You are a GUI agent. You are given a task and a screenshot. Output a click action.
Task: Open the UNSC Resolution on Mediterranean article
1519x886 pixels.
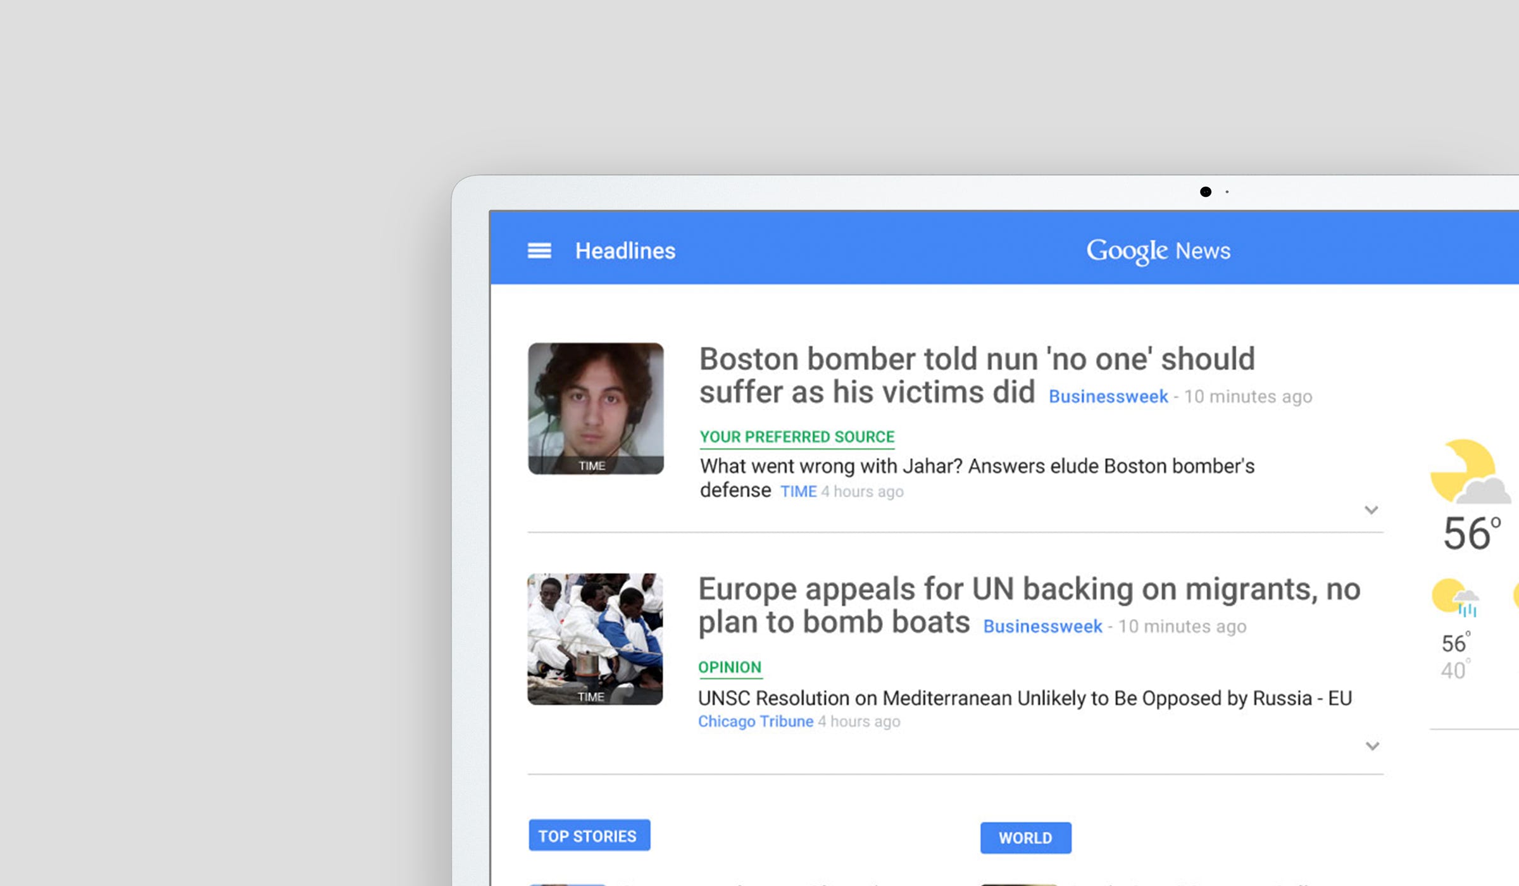[1025, 698]
